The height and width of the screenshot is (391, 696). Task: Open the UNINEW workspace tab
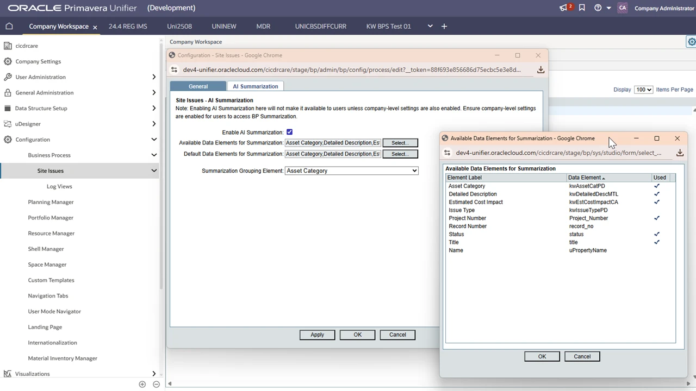pyautogui.click(x=223, y=26)
